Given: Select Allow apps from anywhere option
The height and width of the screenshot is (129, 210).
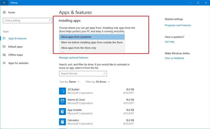Looking at the screenshot, I should pyautogui.click(x=92, y=37).
